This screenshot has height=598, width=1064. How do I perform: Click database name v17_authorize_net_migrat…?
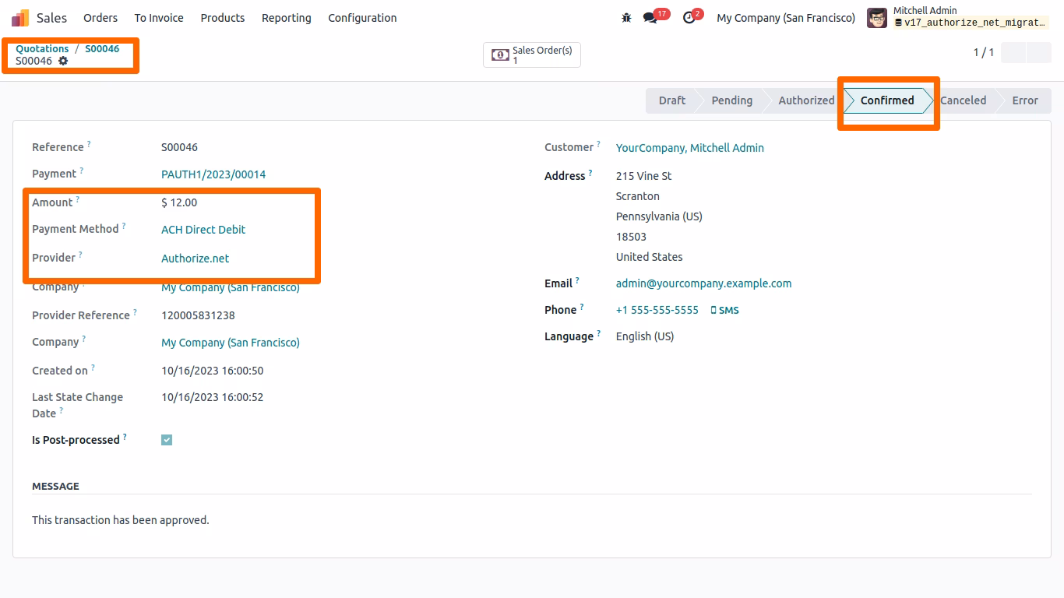point(971,23)
